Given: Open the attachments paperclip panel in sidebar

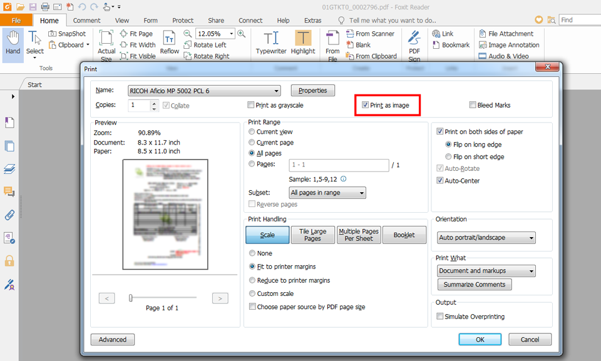Looking at the screenshot, I should [x=9, y=215].
